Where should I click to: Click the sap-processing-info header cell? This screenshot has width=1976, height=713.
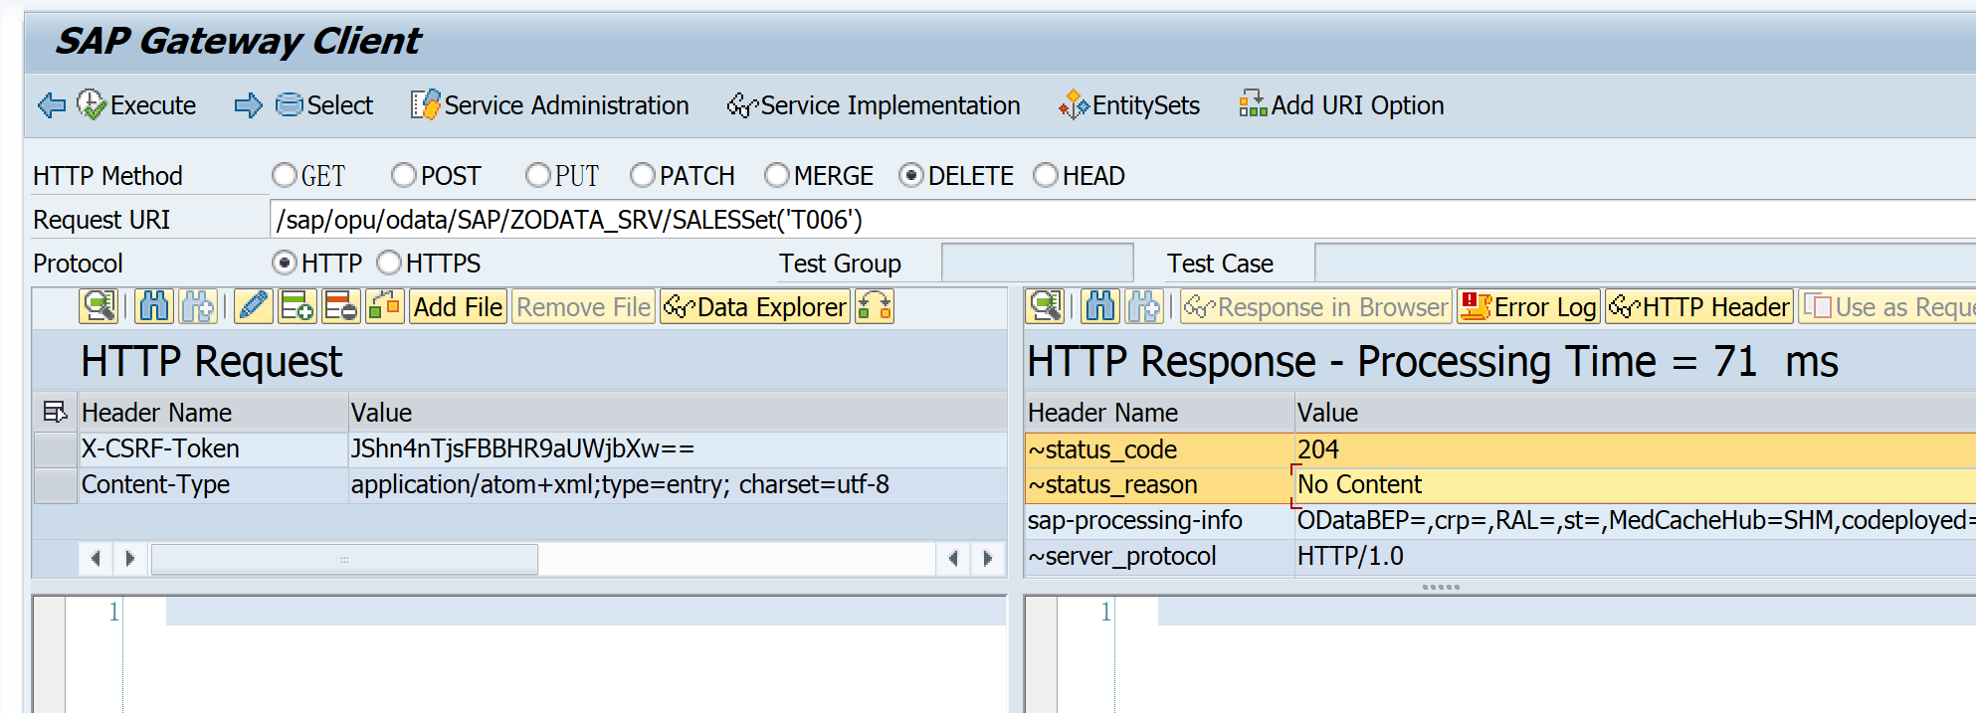[1159, 521]
